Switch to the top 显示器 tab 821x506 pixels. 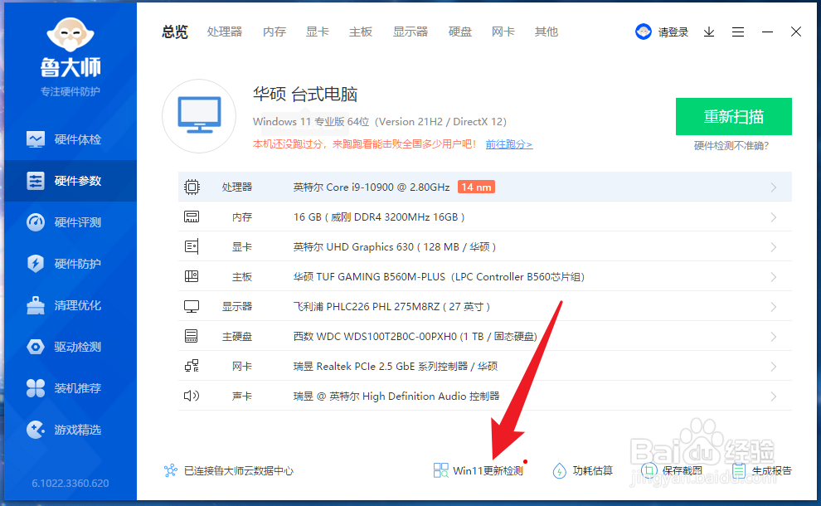410,32
